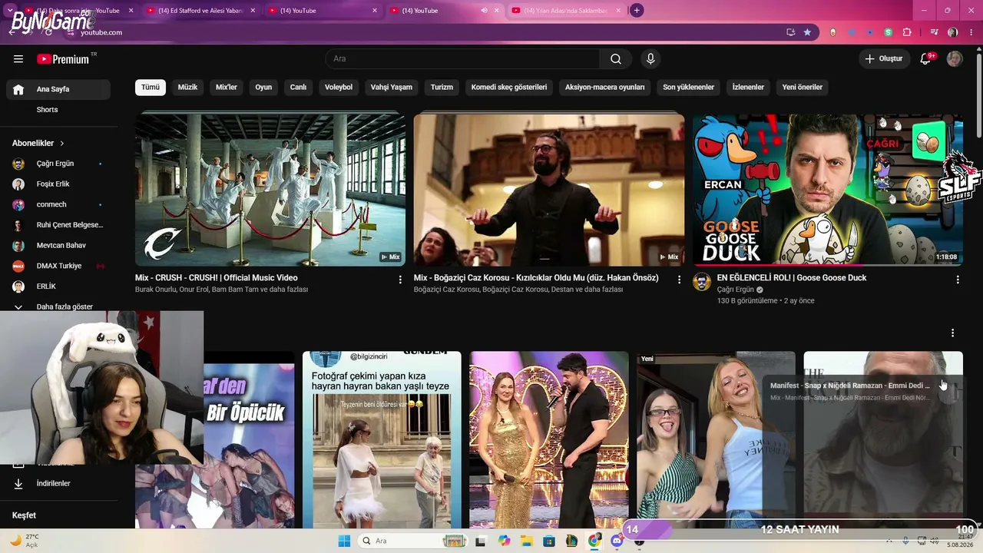This screenshot has height=553, width=983.
Task: Select the Canlı filter chip
Action: pos(298,88)
